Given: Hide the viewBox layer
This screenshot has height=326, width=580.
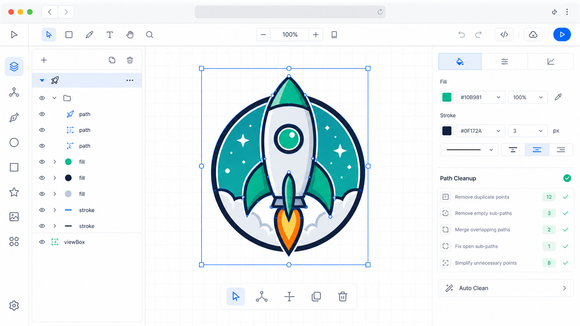Looking at the screenshot, I should click(42, 242).
